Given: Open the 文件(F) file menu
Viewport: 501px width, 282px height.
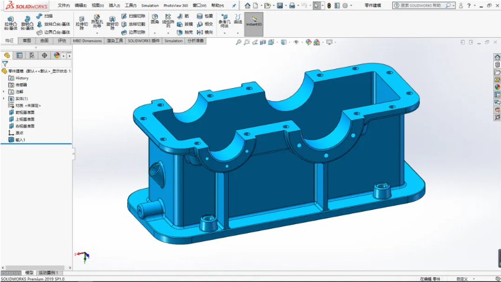Looking at the screenshot, I should pyautogui.click(x=64, y=5).
